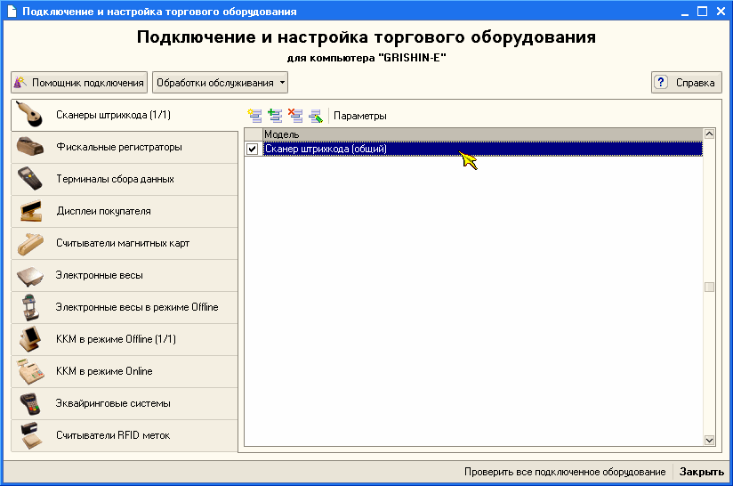
Task: Open the Обработки обслуживания dropdown
Action: point(221,83)
